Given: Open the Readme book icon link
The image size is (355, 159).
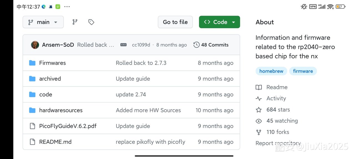Looking at the screenshot, I should [259, 88].
